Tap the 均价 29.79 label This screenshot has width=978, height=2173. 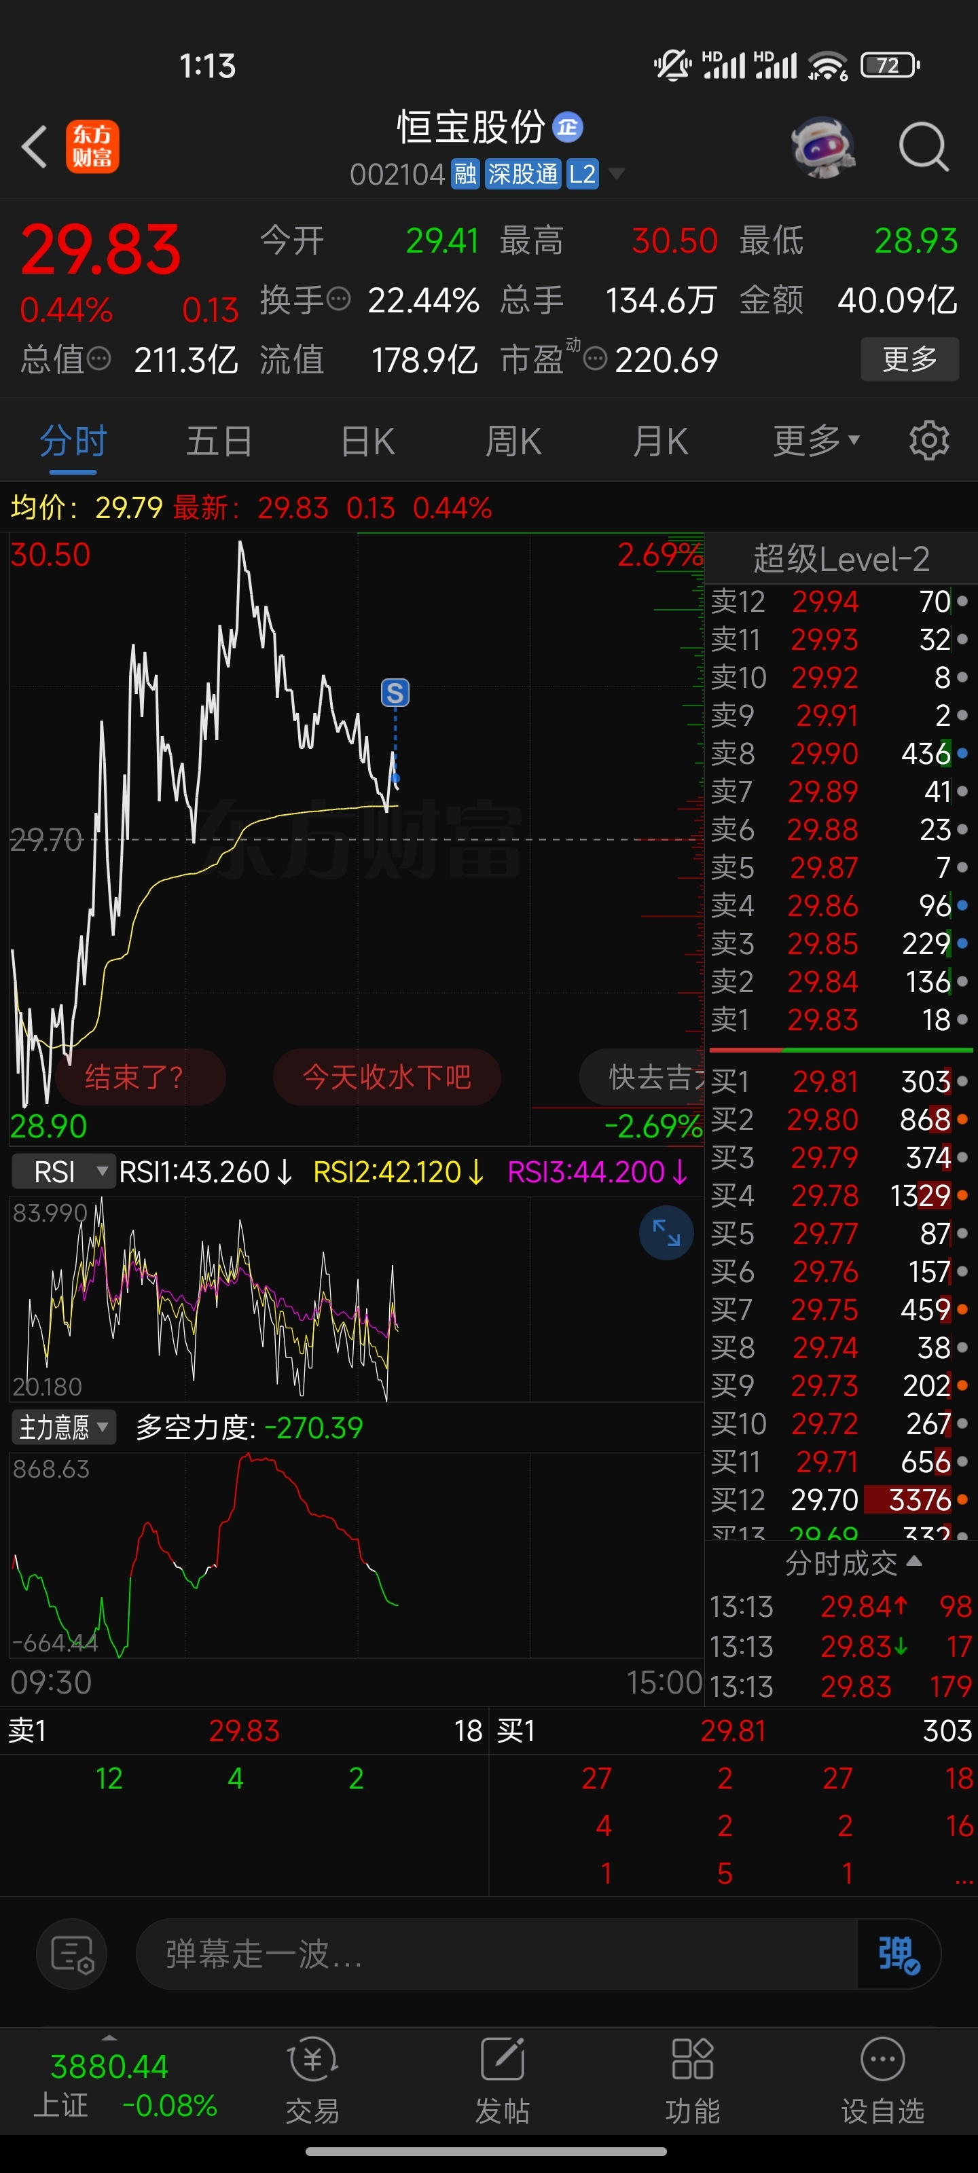87,508
